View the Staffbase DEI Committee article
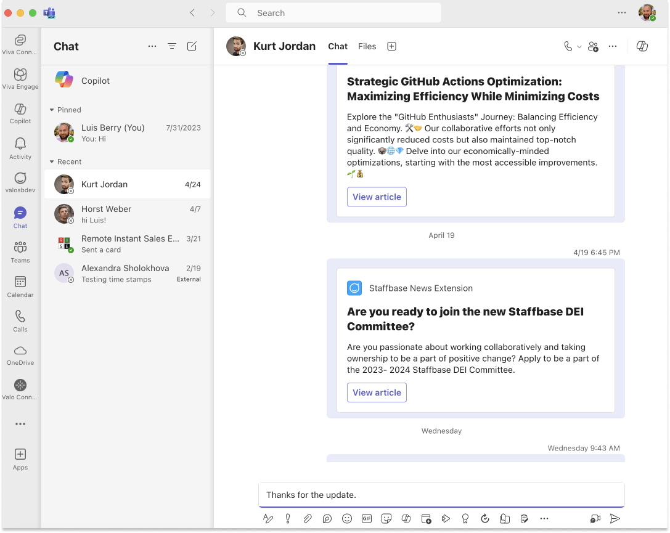670x533 pixels. (x=377, y=393)
